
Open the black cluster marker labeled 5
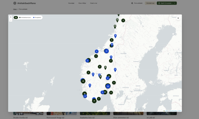click(x=96, y=56)
